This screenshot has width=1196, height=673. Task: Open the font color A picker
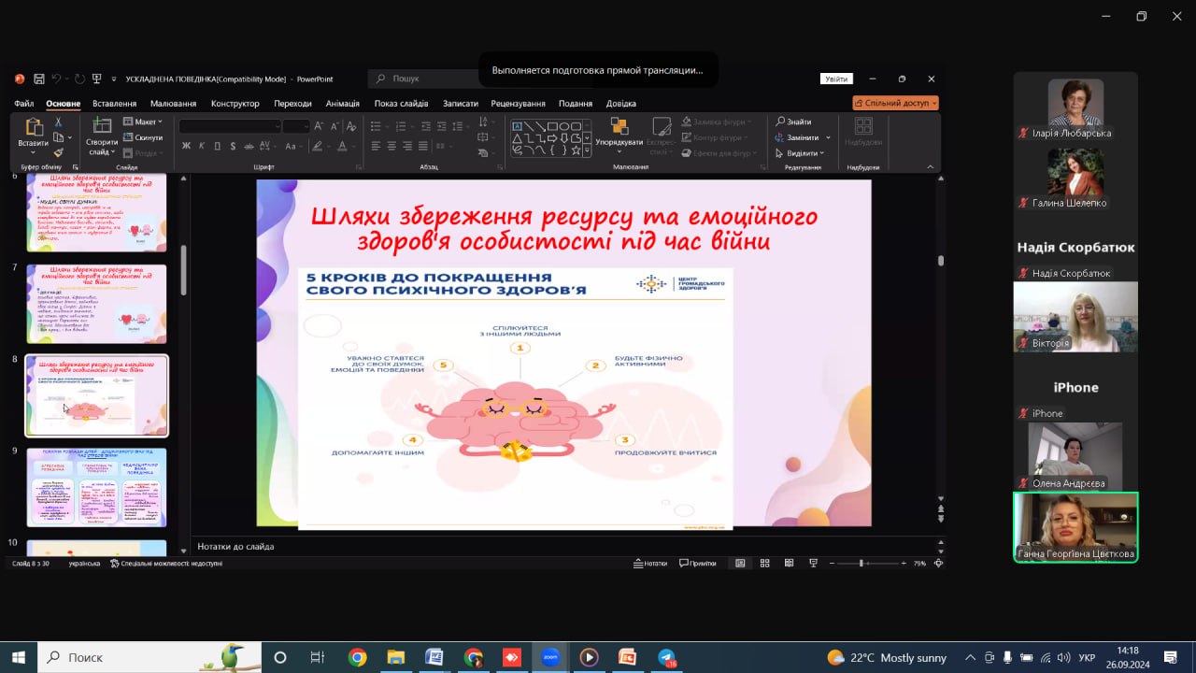click(x=342, y=146)
